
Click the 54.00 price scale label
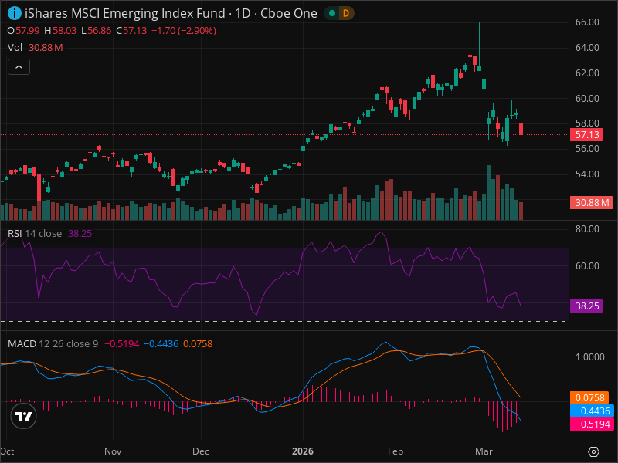point(587,174)
